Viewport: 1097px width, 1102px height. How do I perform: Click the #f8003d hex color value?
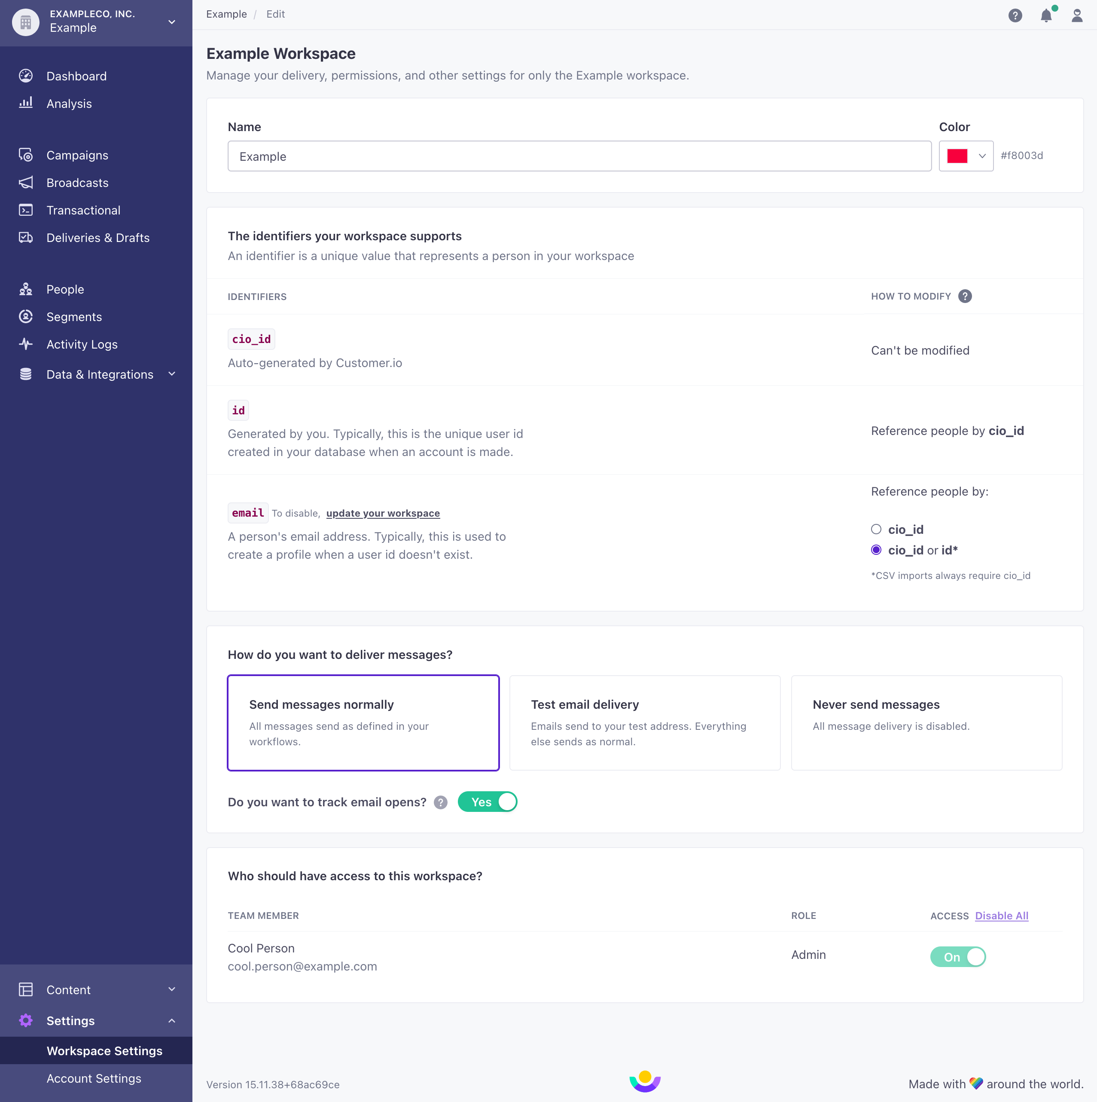[1022, 155]
